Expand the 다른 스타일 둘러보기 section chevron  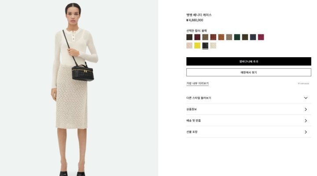tap(306, 98)
